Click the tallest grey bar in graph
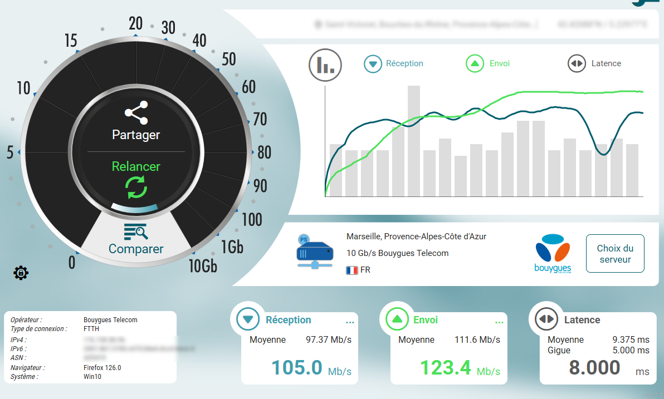The width and height of the screenshot is (664, 399). 413,141
